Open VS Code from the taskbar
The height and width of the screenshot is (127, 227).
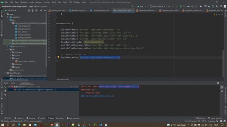coord(101,125)
